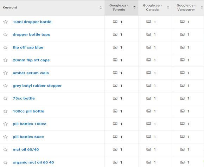Image resolution: width=204 pixels, height=167 pixels.
Task: Open 'pill bottles 100cc' keyword link
Action: coord(30,124)
